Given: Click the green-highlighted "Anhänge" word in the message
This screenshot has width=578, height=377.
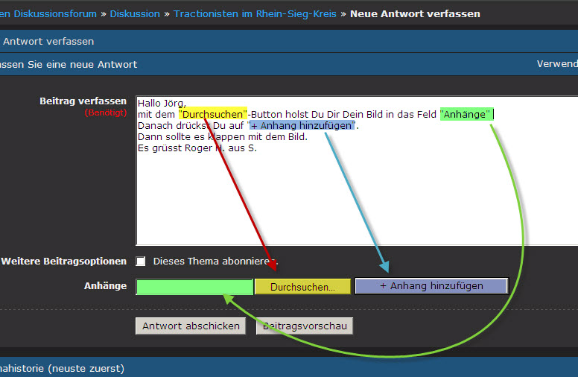Looking at the screenshot, I should point(466,114).
